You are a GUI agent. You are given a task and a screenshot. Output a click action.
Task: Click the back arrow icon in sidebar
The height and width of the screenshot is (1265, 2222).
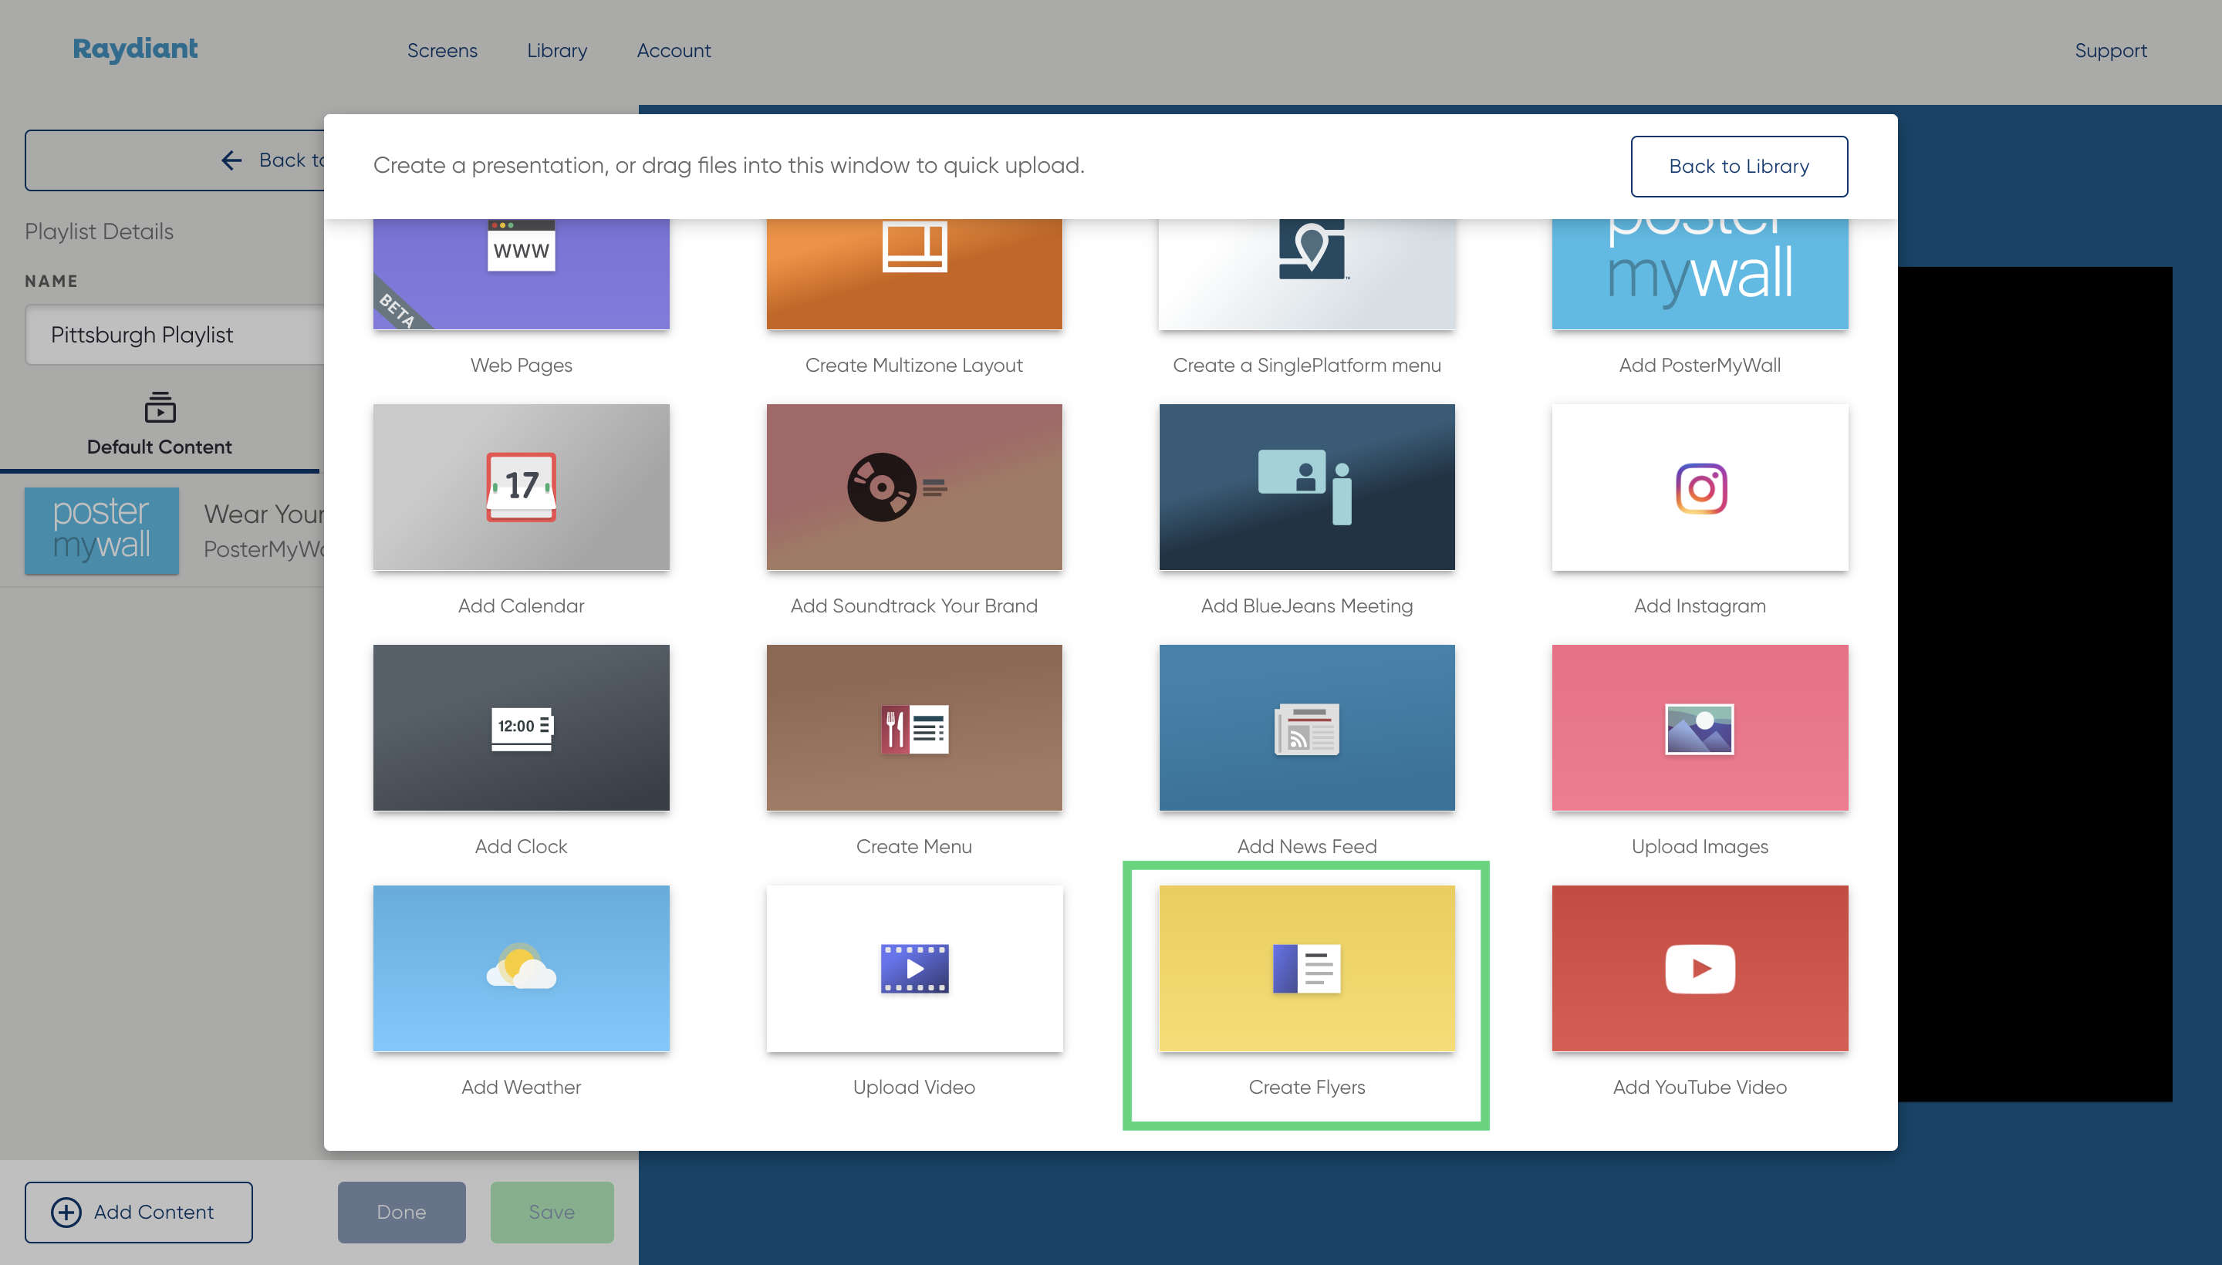[231, 160]
